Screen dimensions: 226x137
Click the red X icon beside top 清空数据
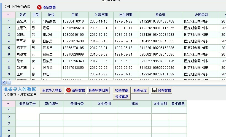[39, 7]
